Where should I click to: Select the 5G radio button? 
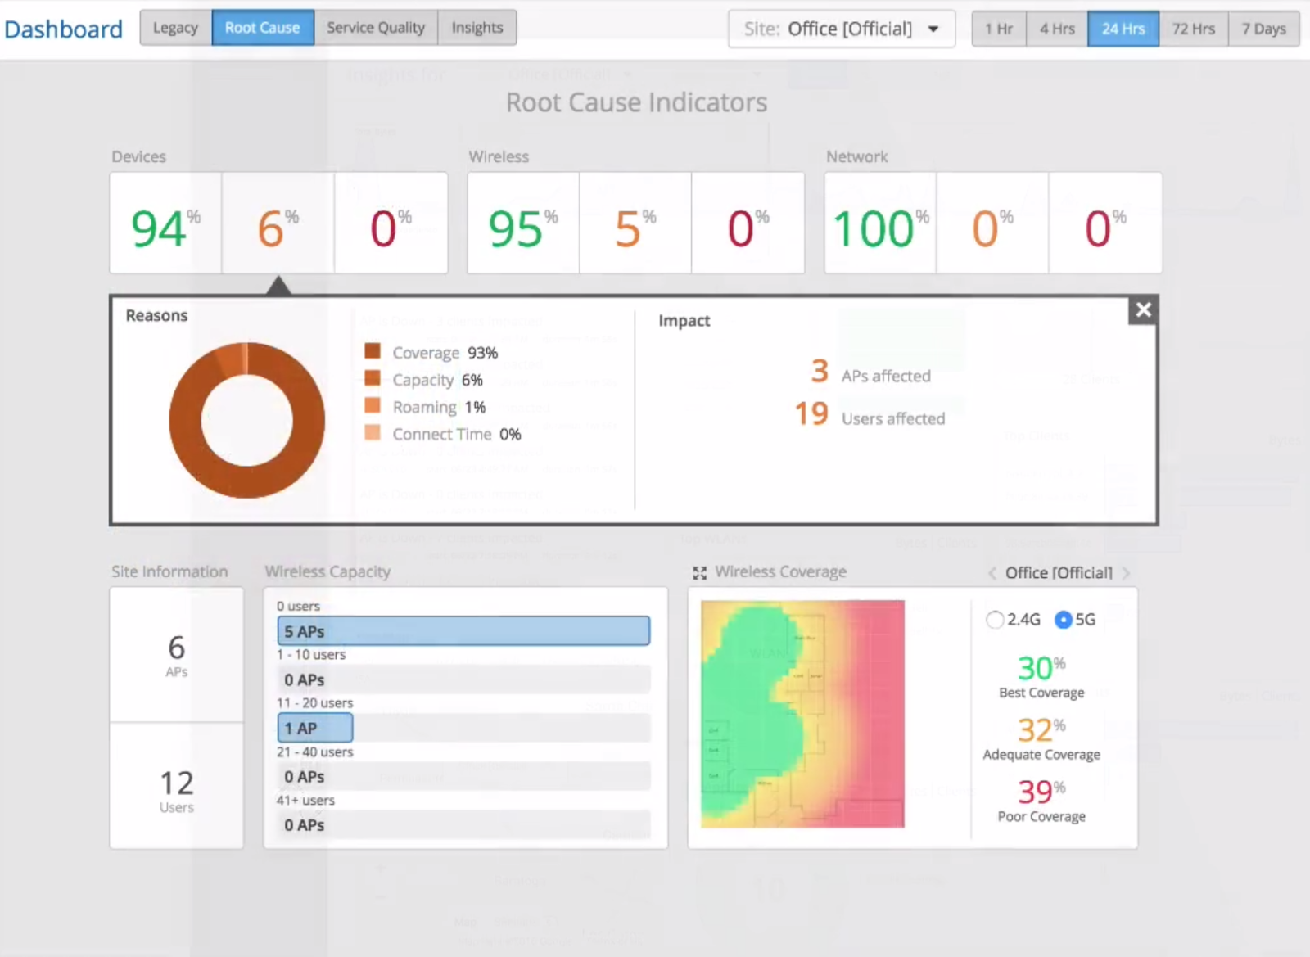[1063, 620]
